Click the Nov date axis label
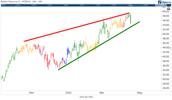Image resolution: width=172 pixels, height=100 pixels. point(32,93)
